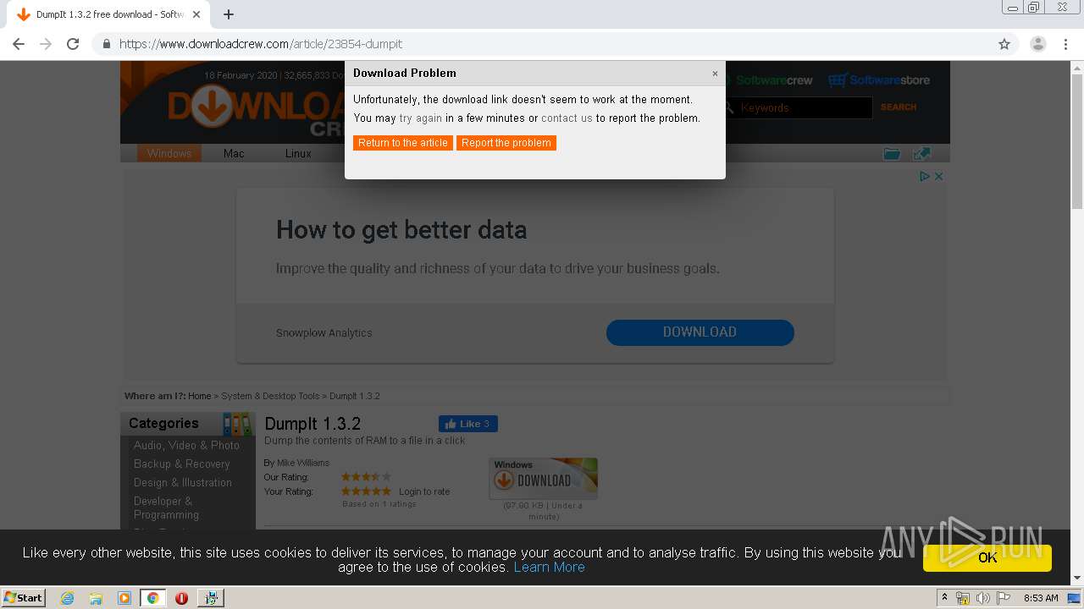The width and height of the screenshot is (1084, 609).
Task: Go back using browser back arrow
Action: [19, 44]
